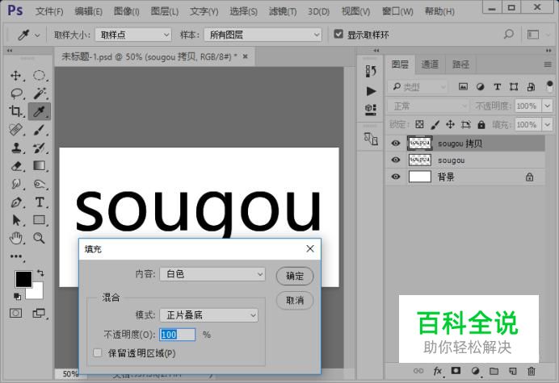Open the Actions panel play icon
Image resolution: width=559 pixels, height=383 pixels.
371,91
